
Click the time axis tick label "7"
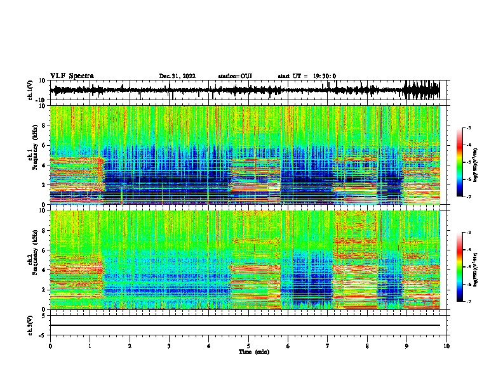point(328,346)
